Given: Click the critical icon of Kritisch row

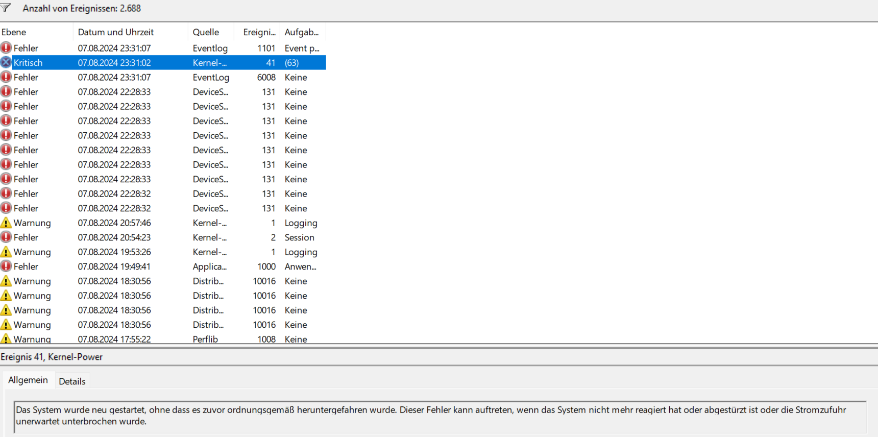Looking at the screenshot, I should click(x=6, y=62).
